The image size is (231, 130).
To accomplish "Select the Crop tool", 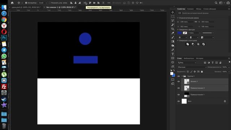I will click(x=173, y=29).
